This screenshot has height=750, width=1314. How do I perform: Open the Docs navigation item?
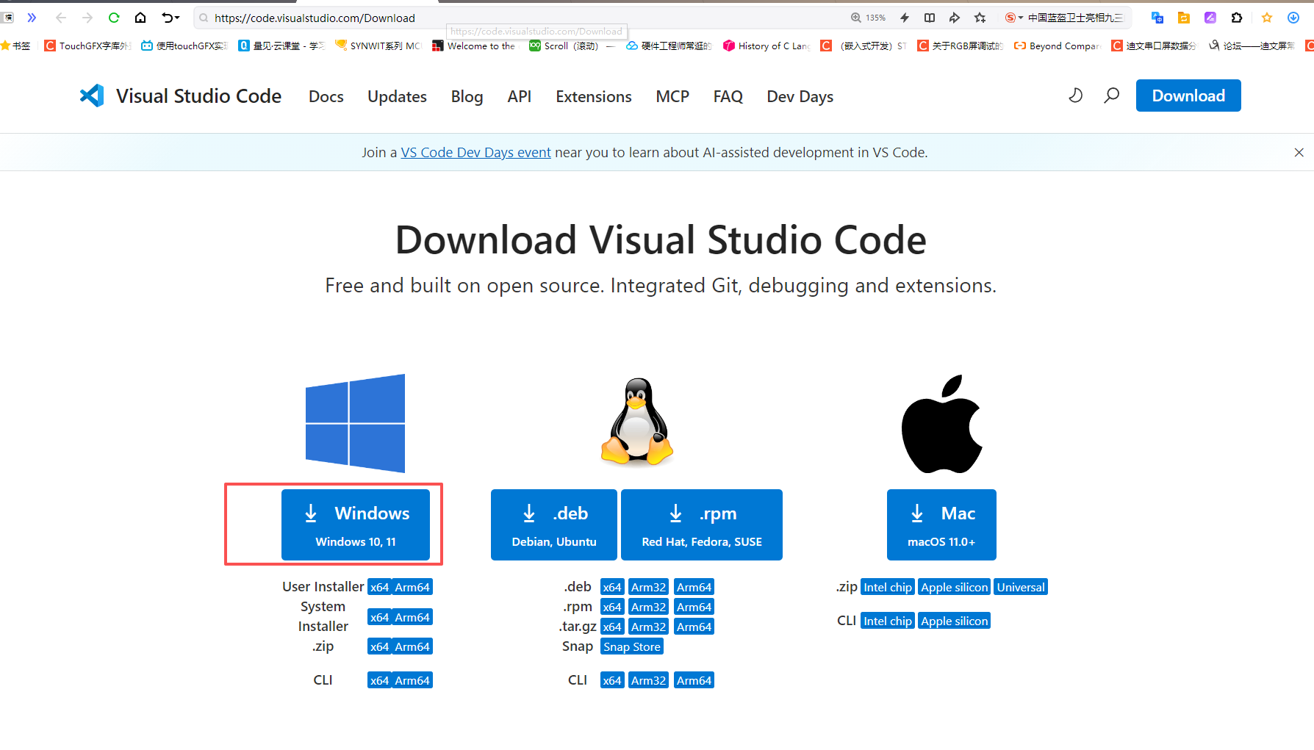(x=326, y=96)
